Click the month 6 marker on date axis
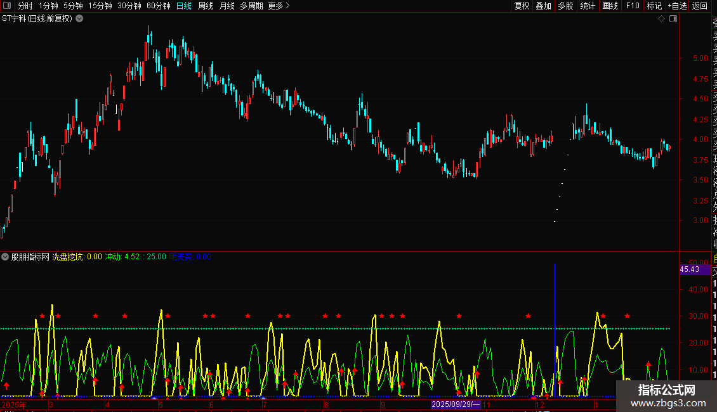This screenshot has width=717, height=412. (211, 404)
